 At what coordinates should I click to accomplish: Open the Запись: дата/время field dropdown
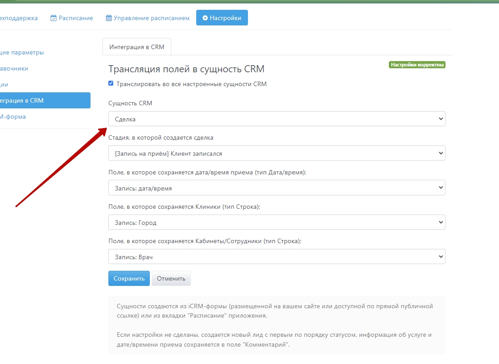coord(276,188)
